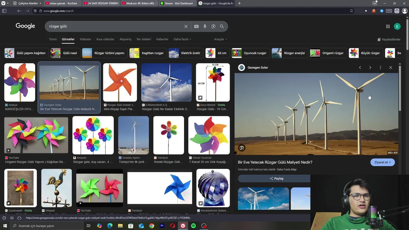409x230 pixels.
Task: Click the address bar www.google.com/search
Action: (x=58, y=11)
